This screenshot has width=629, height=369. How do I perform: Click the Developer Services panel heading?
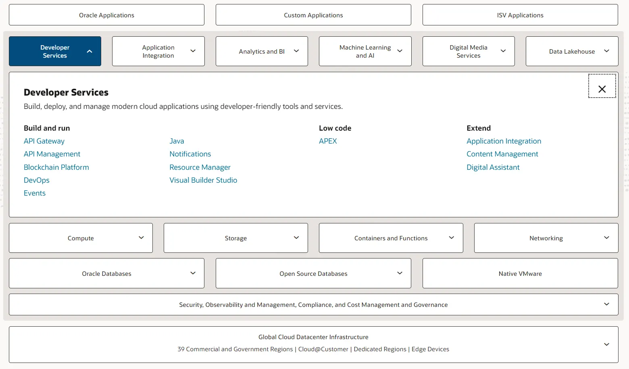pos(66,92)
